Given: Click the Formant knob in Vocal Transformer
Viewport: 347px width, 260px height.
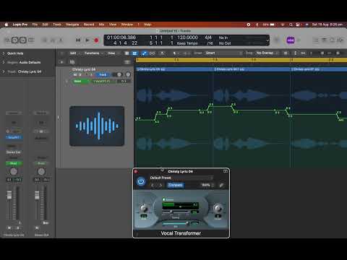Looking at the screenshot, I should [218, 208].
